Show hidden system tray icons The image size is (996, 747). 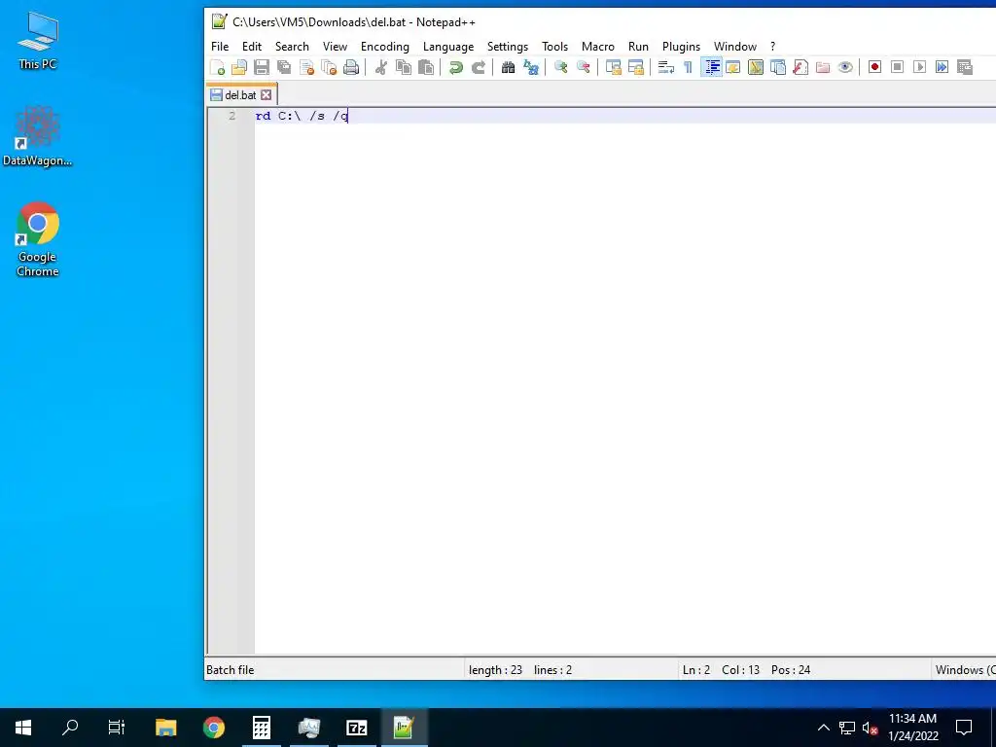(823, 728)
